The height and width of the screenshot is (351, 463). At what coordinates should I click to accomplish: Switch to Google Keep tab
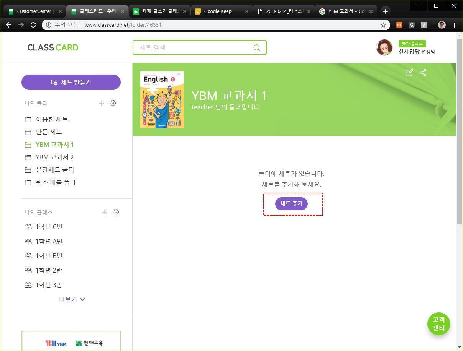click(222, 11)
